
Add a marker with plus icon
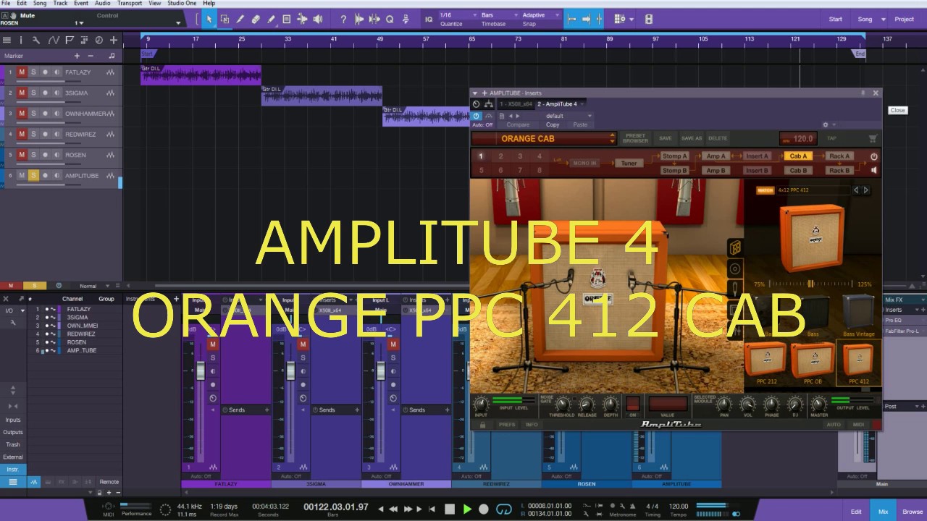[x=77, y=56]
